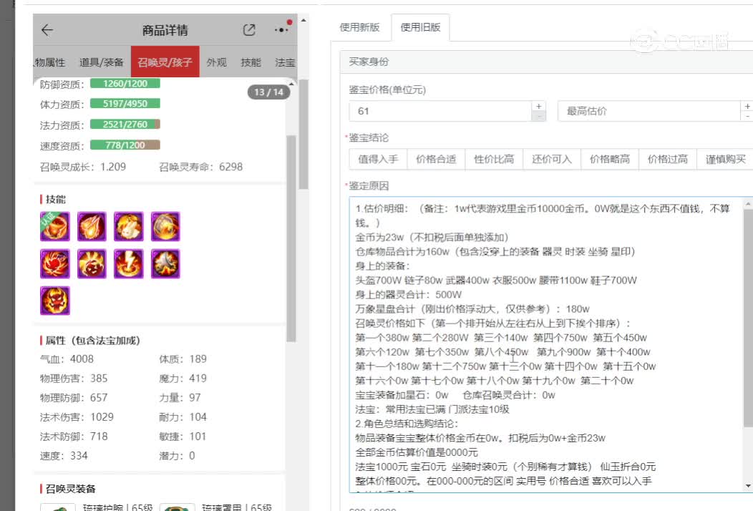Click the 法力资质 bar 2521/2760
Viewport: 753px width, 511px height.
pos(125,125)
